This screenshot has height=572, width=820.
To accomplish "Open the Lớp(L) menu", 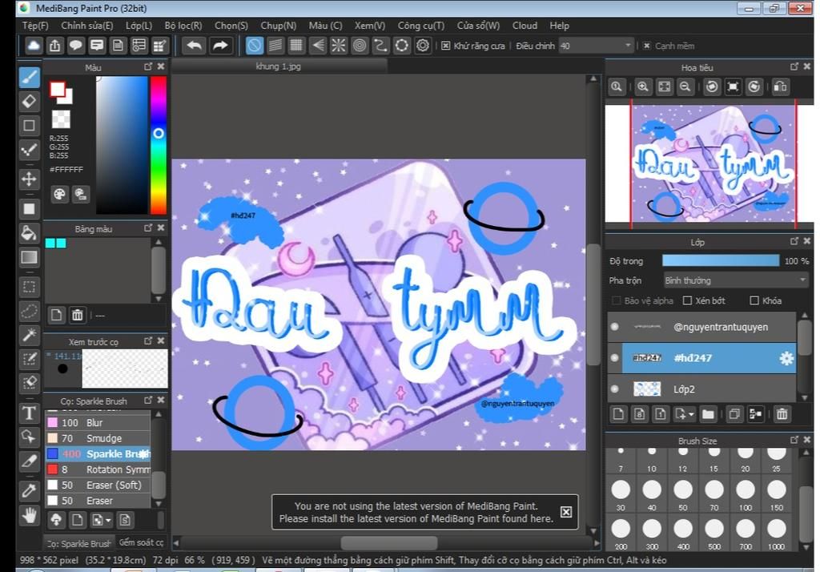I will tap(139, 26).
